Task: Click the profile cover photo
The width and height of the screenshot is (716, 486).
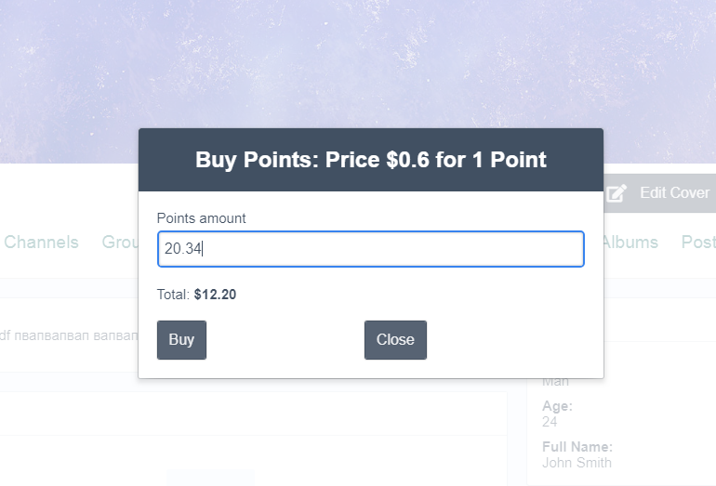Action: point(358,65)
